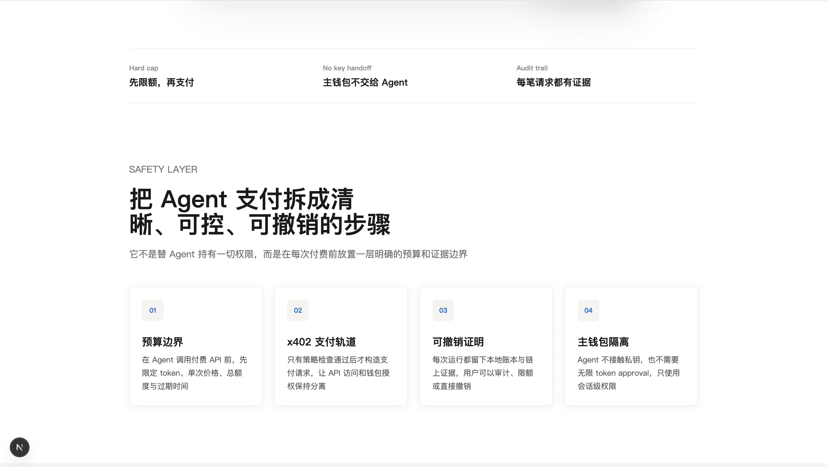827x467 pixels.
Task: Select the 主钱包隔离 card title
Action: click(603, 342)
